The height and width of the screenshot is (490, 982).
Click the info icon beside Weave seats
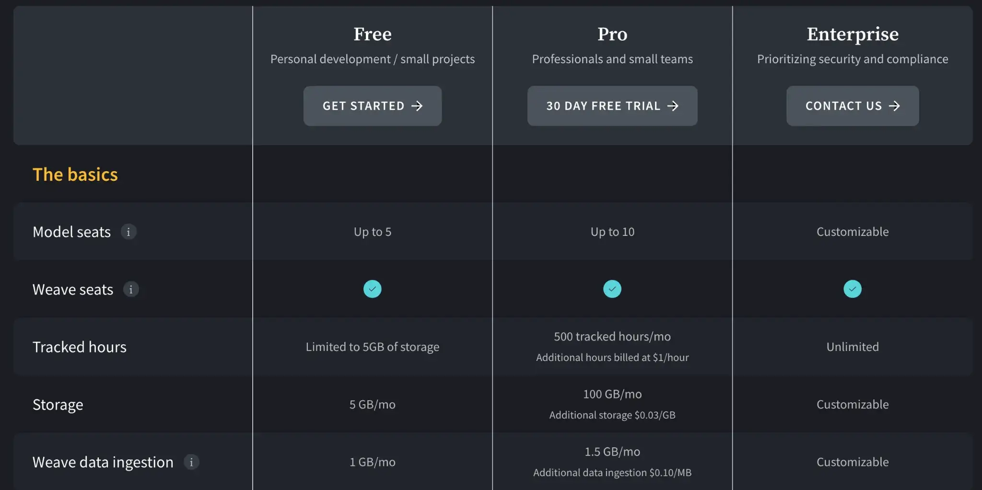pyautogui.click(x=131, y=290)
